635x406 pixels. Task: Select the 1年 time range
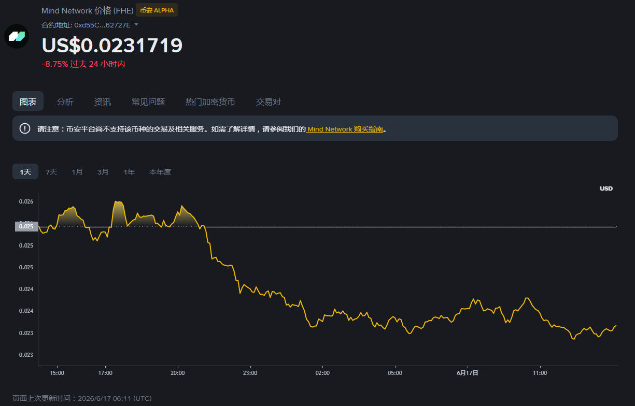click(x=129, y=172)
